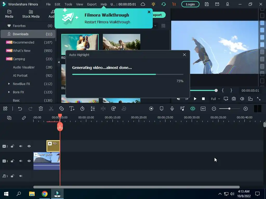Viewport: 266px width, 199px height.
Task: Open the Full preview quality dropdown
Action: point(215,99)
